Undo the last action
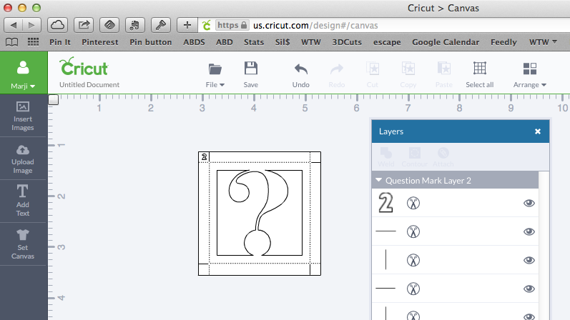The width and height of the screenshot is (570, 320). click(301, 74)
